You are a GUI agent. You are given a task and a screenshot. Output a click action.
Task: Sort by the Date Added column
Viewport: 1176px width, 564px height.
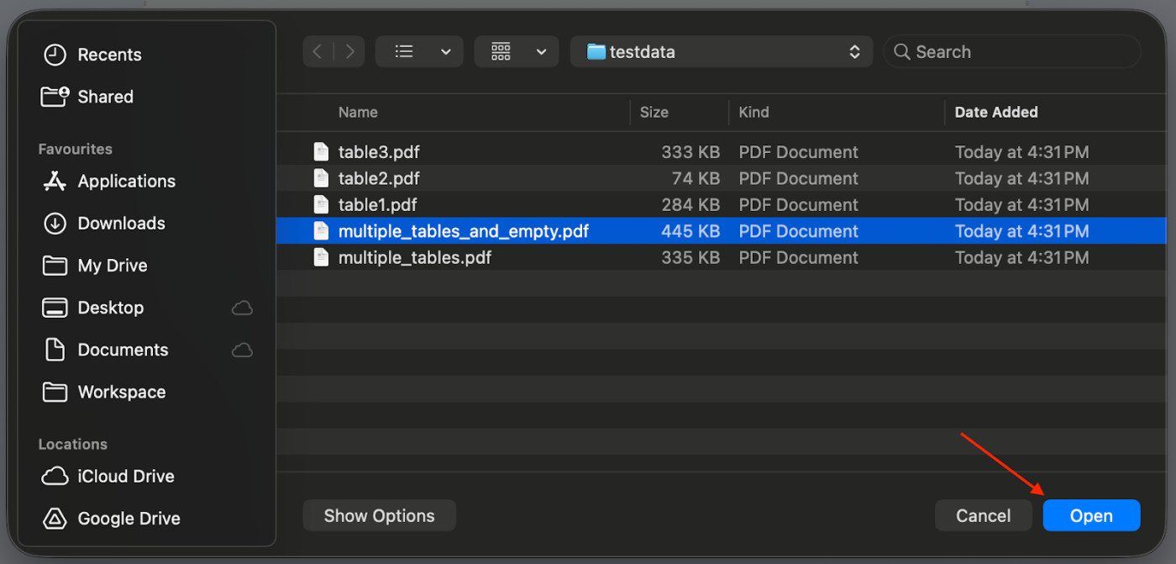(995, 112)
